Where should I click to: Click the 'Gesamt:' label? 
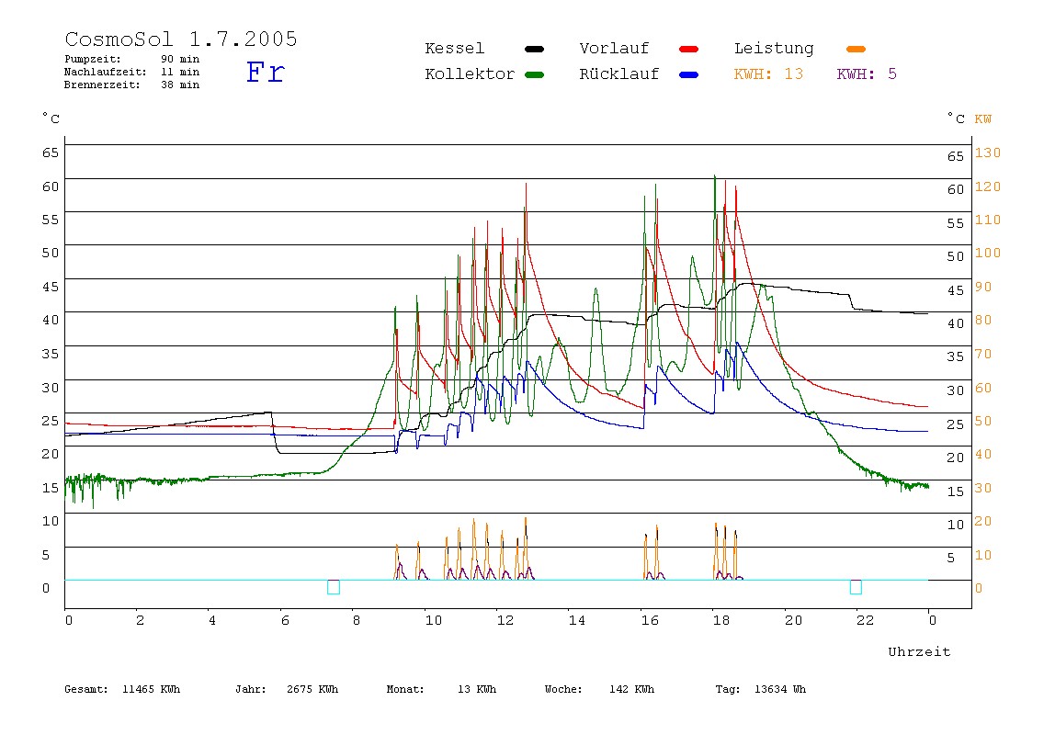[86, 689]
